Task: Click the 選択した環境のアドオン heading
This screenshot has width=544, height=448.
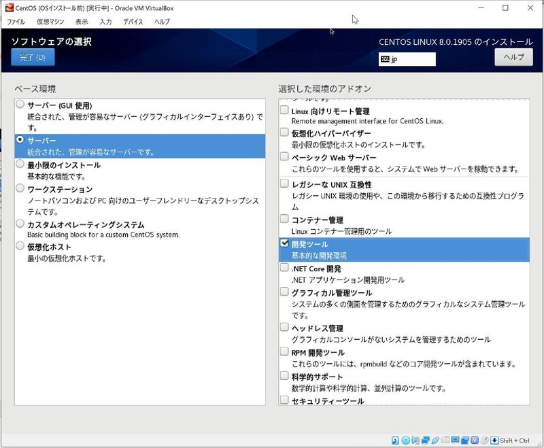Action: click(325, 89)
